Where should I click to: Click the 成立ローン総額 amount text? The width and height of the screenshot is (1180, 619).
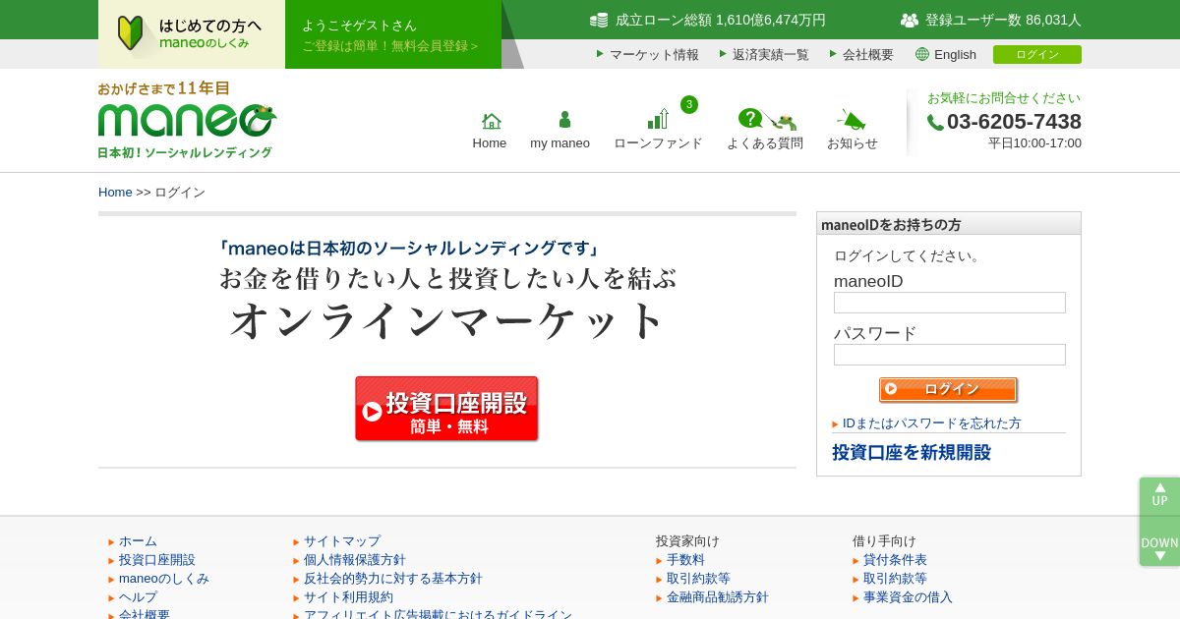pyautogui.click(x=721, y=20)
